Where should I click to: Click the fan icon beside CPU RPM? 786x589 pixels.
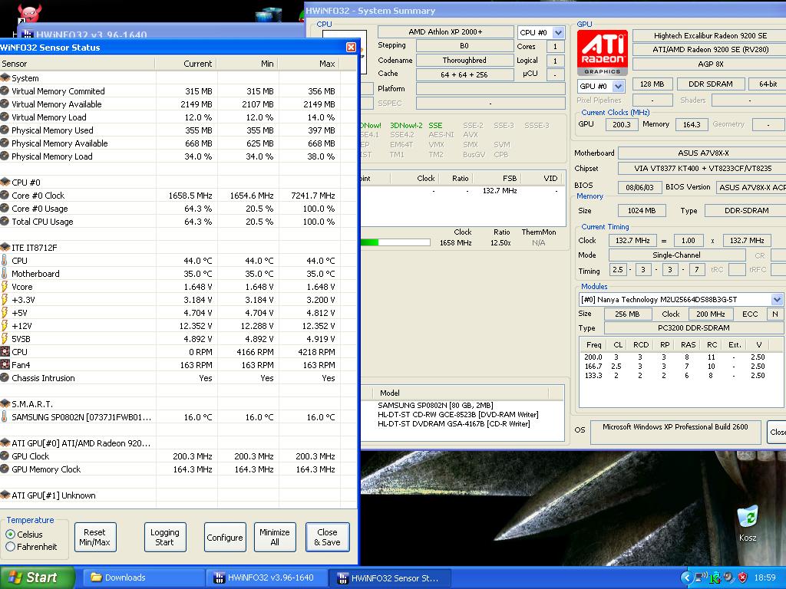click(x=5, y=351)
